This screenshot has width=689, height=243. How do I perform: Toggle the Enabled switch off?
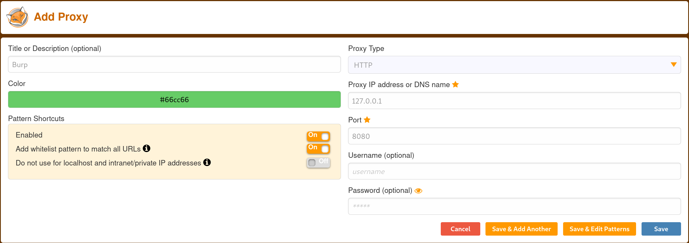[318, 136]
